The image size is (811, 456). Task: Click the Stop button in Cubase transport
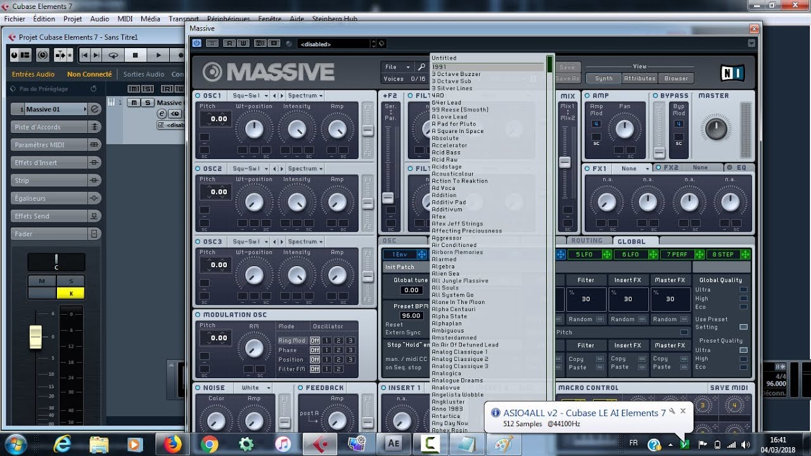pyautogui.click(x=136, y=56)
